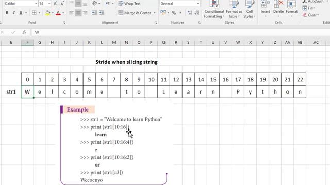Increase font size with larger A icon
The image size is (330, 185).
coord(55,4)
